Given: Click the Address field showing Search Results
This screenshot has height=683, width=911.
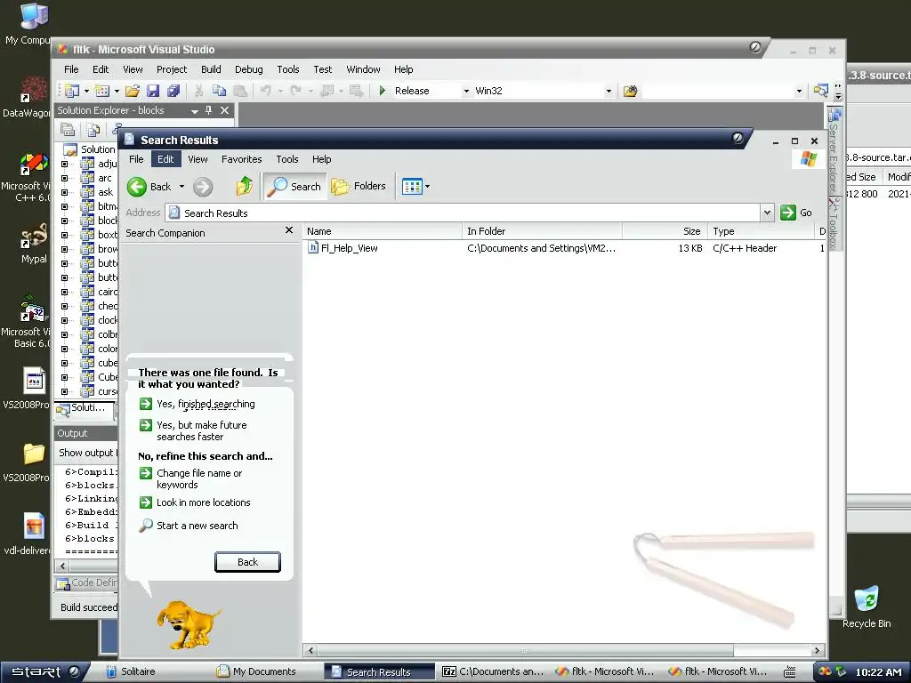Looking at the screenshot, I should point(463,213).
